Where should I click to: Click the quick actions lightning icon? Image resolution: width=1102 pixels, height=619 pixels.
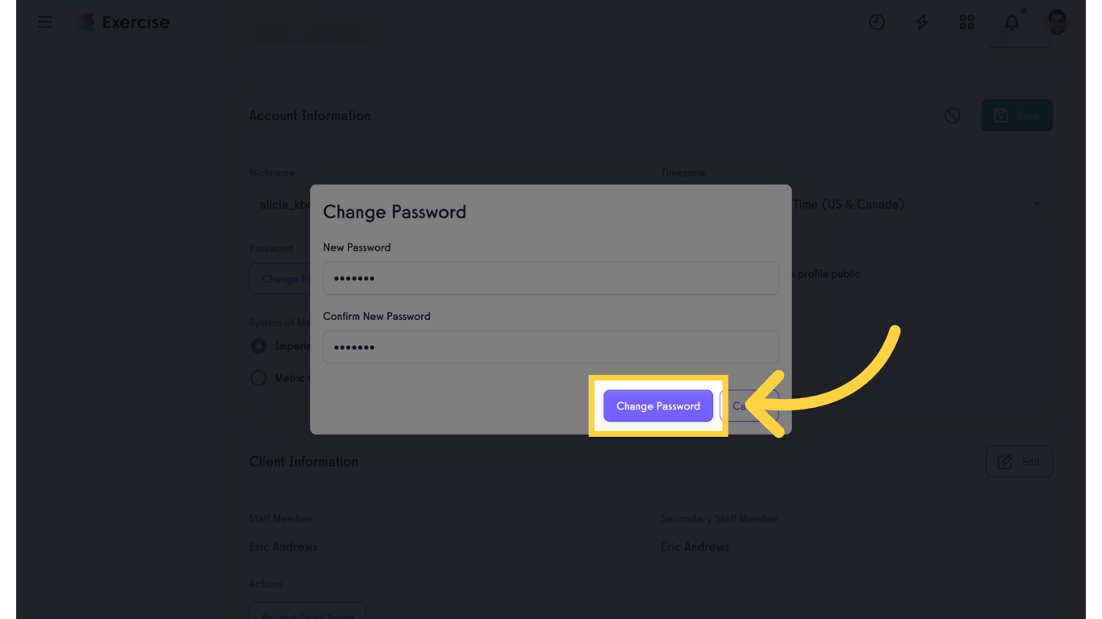[x=921, y=22]
